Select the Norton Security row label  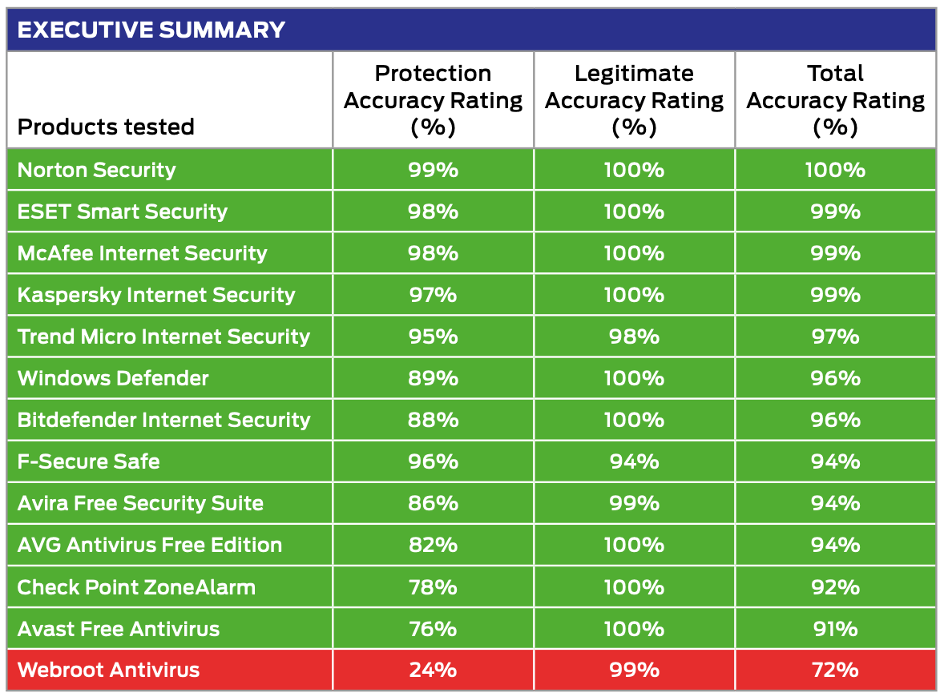(97, 170)
